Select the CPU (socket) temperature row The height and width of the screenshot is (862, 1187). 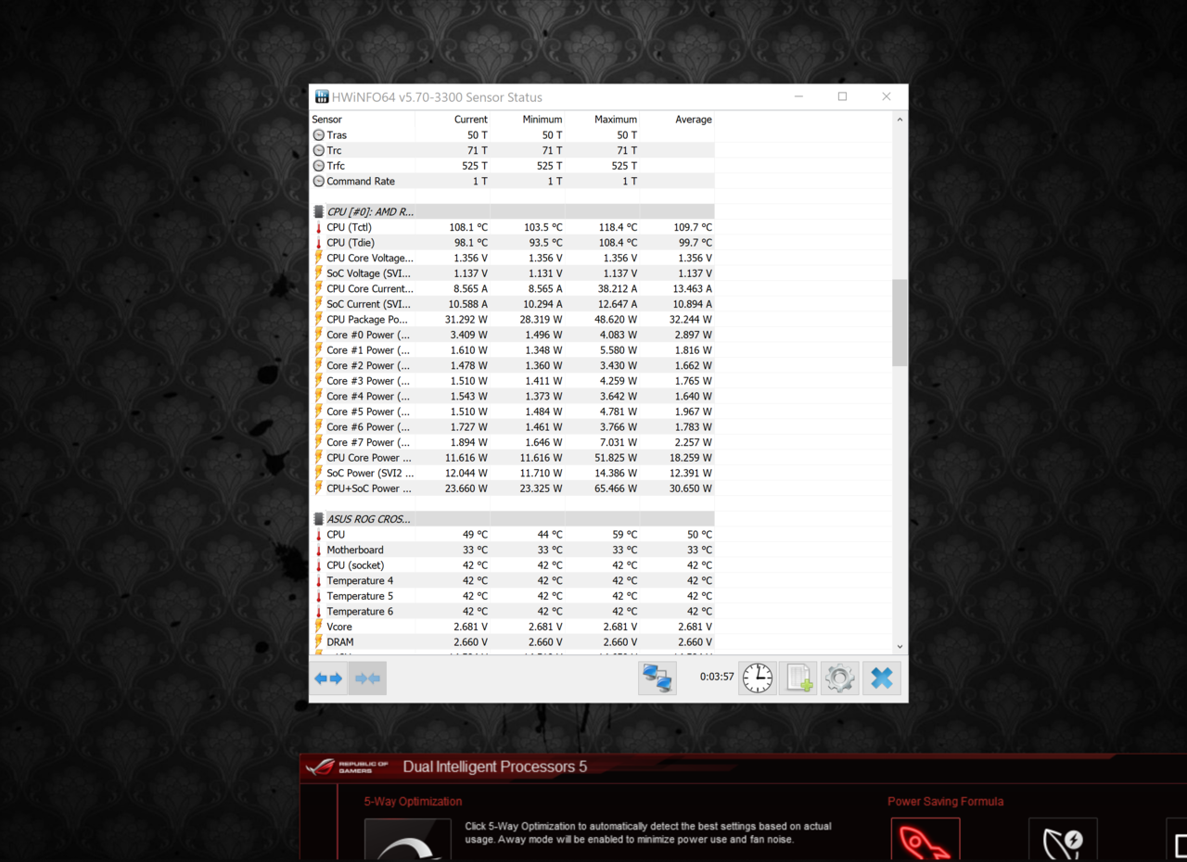512,565
